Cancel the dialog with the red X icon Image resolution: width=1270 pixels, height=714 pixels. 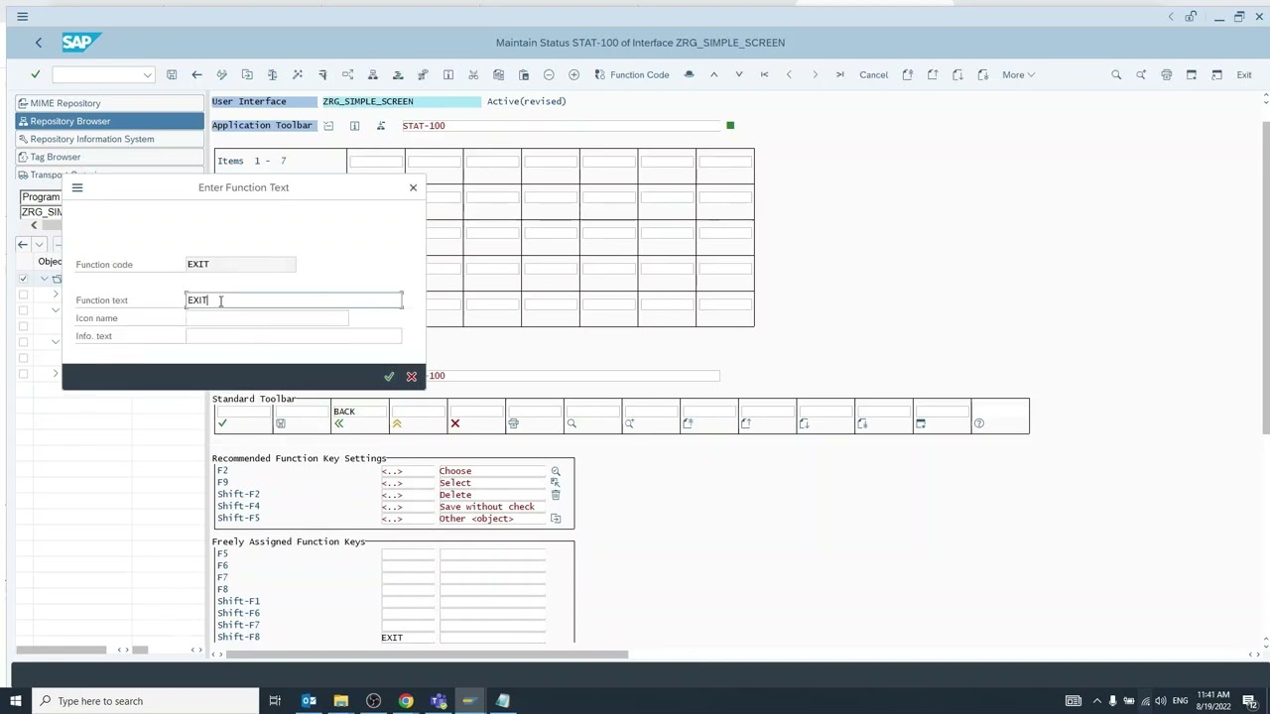coord(412,377)
